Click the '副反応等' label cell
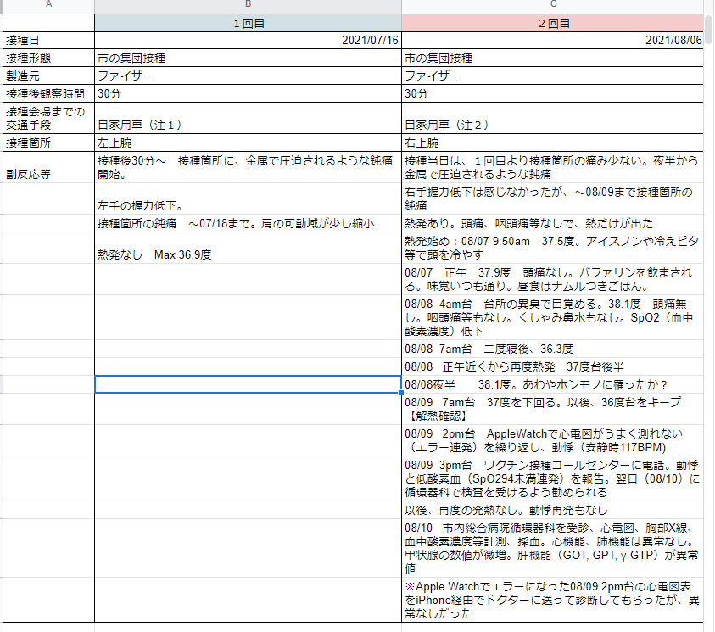 49,167
